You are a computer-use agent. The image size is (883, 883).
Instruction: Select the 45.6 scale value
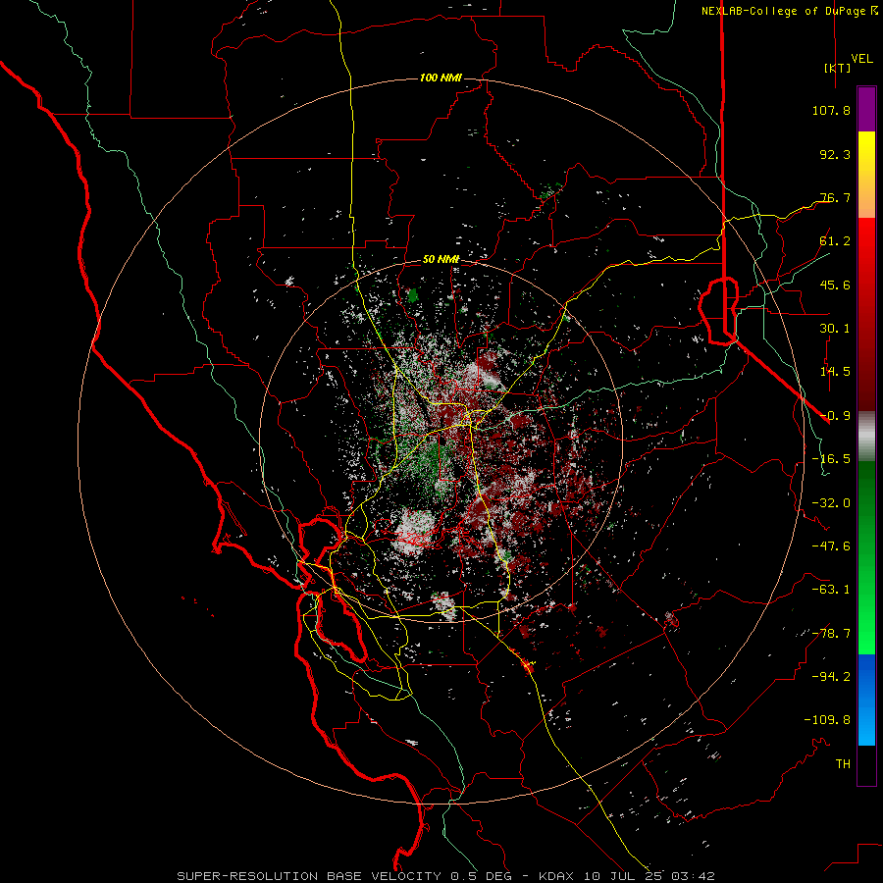point(835,285)
